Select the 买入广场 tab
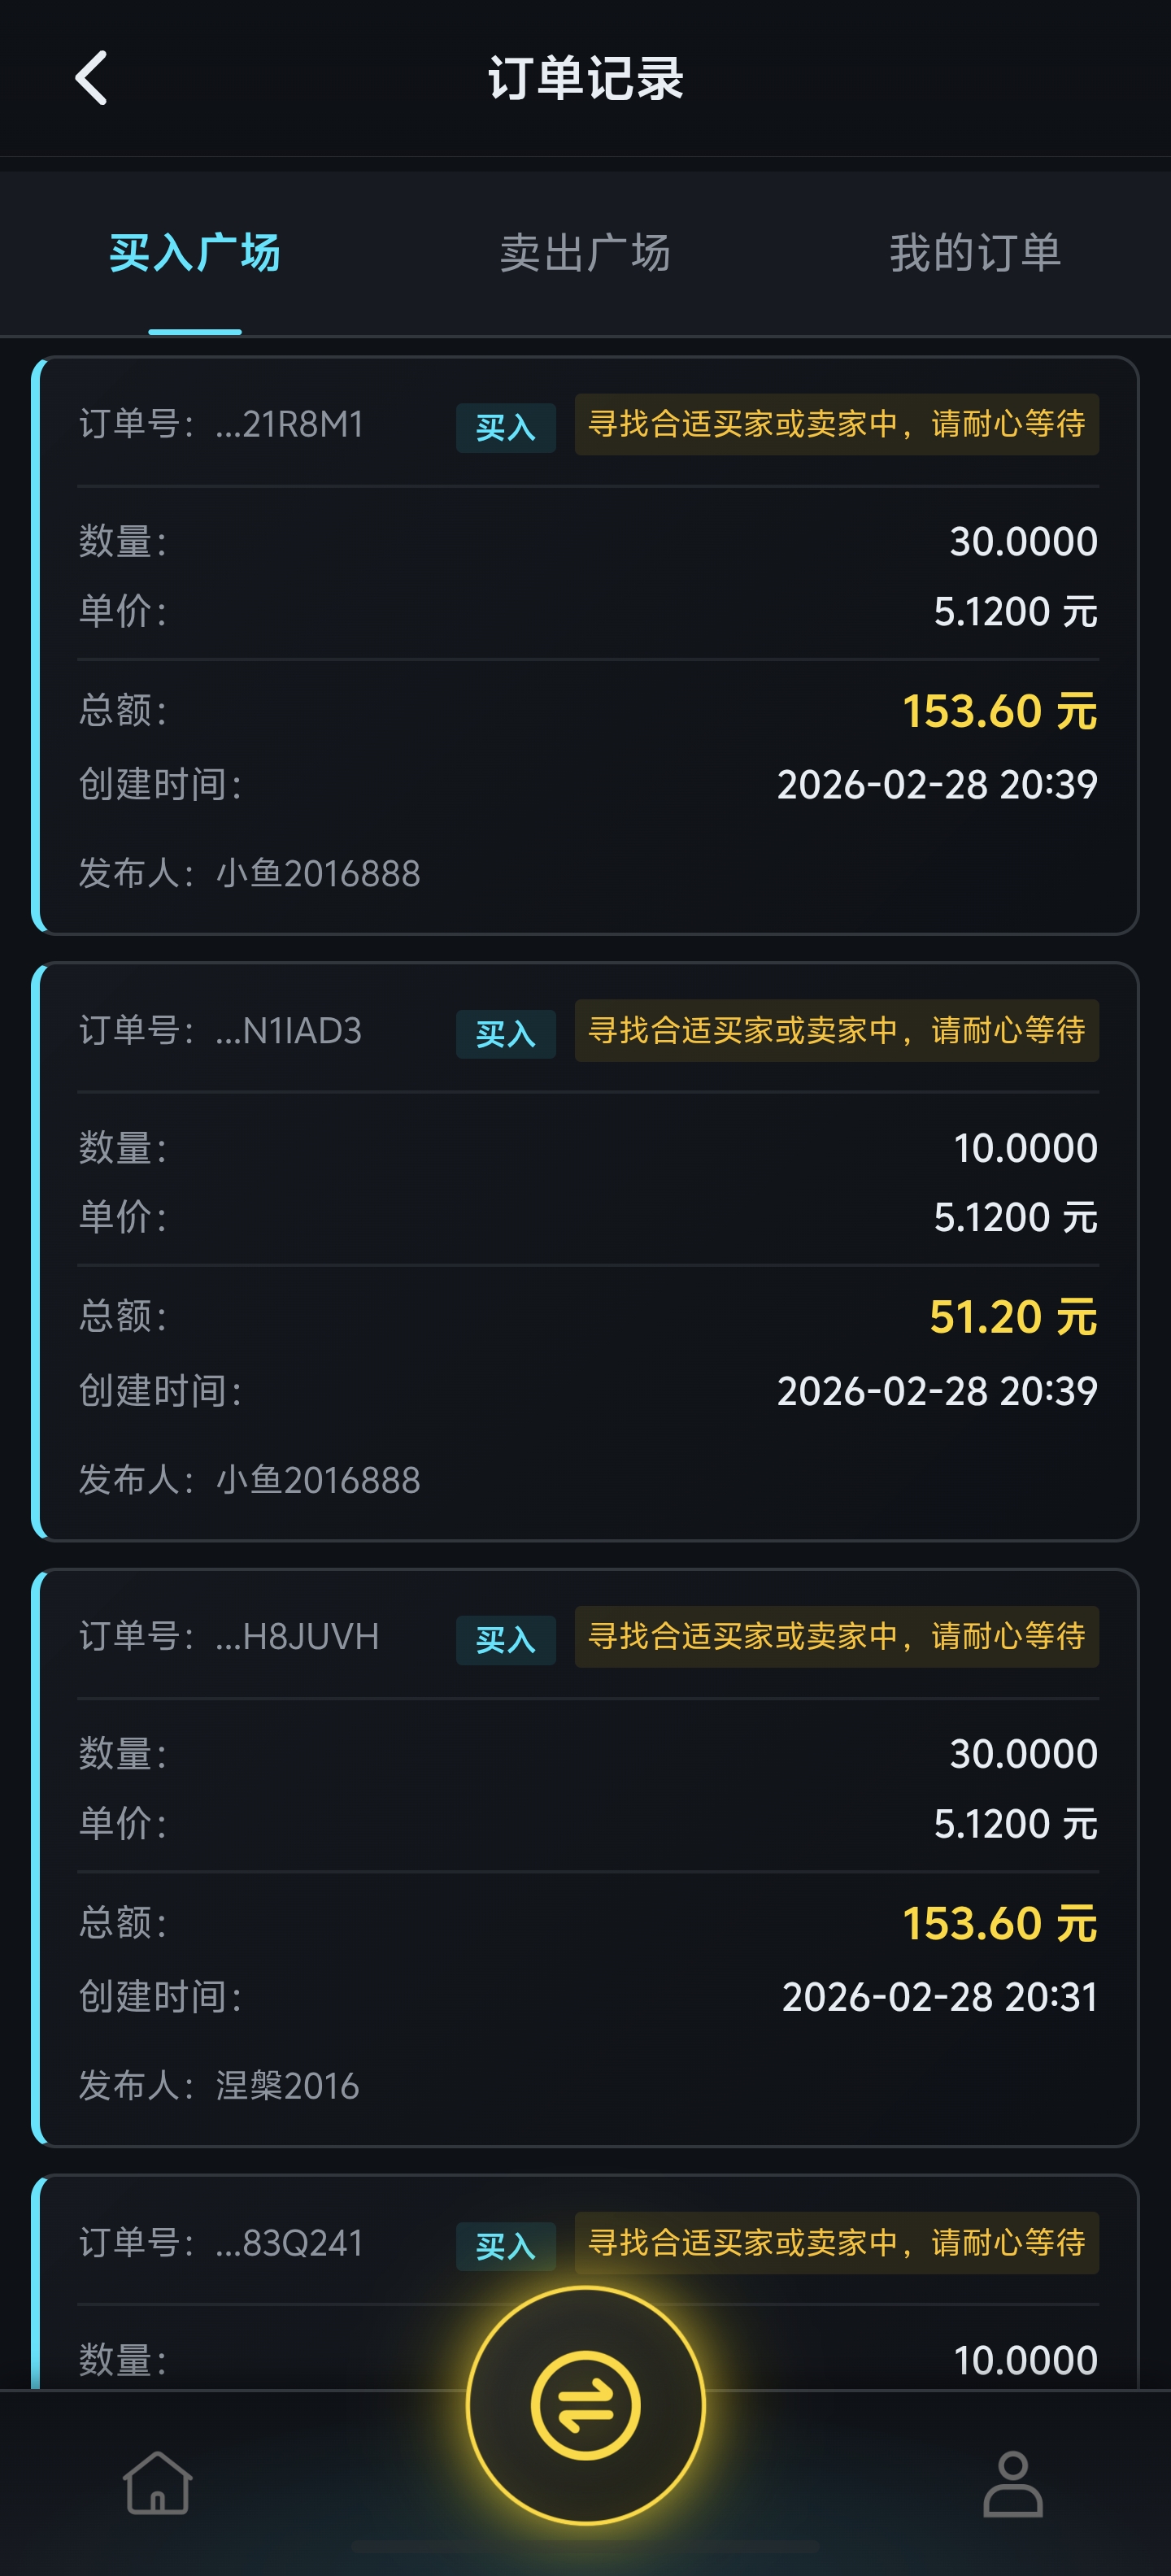 (195, 253)
